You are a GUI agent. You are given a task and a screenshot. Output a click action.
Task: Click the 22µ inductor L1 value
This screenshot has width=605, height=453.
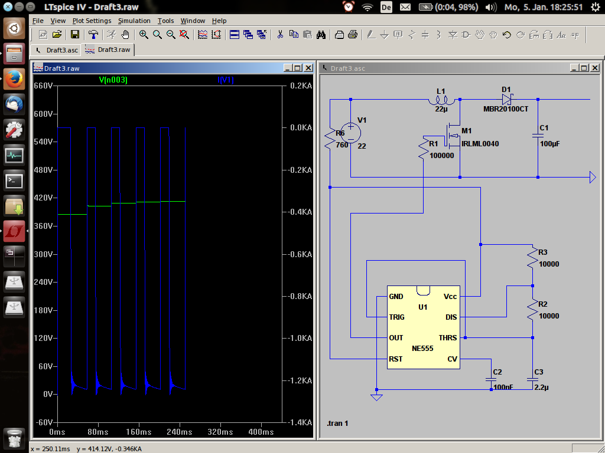(441, 109)
